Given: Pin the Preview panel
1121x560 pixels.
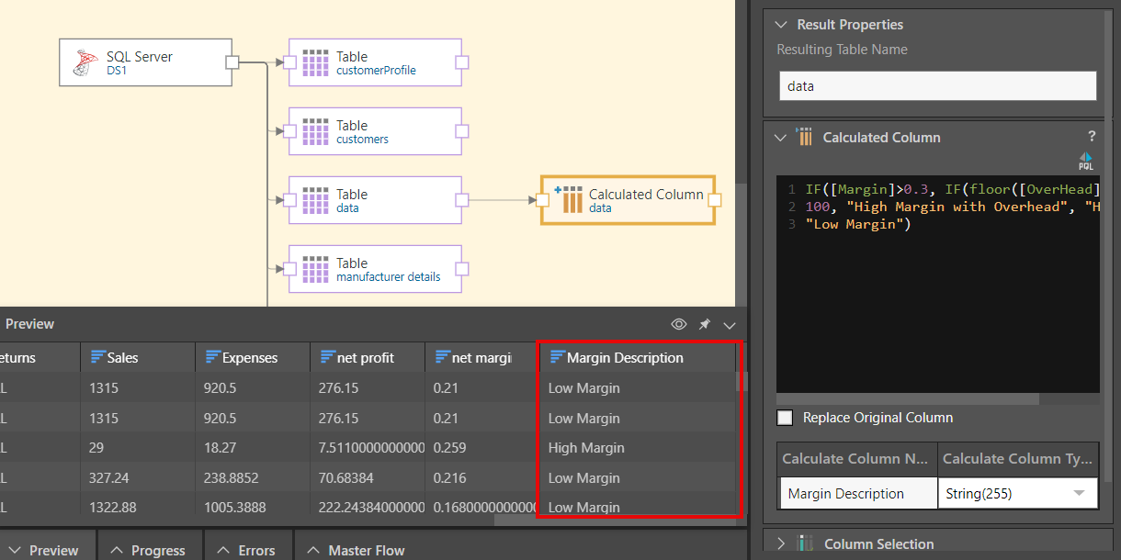Looking at the screenshot, I should [705, 324].
